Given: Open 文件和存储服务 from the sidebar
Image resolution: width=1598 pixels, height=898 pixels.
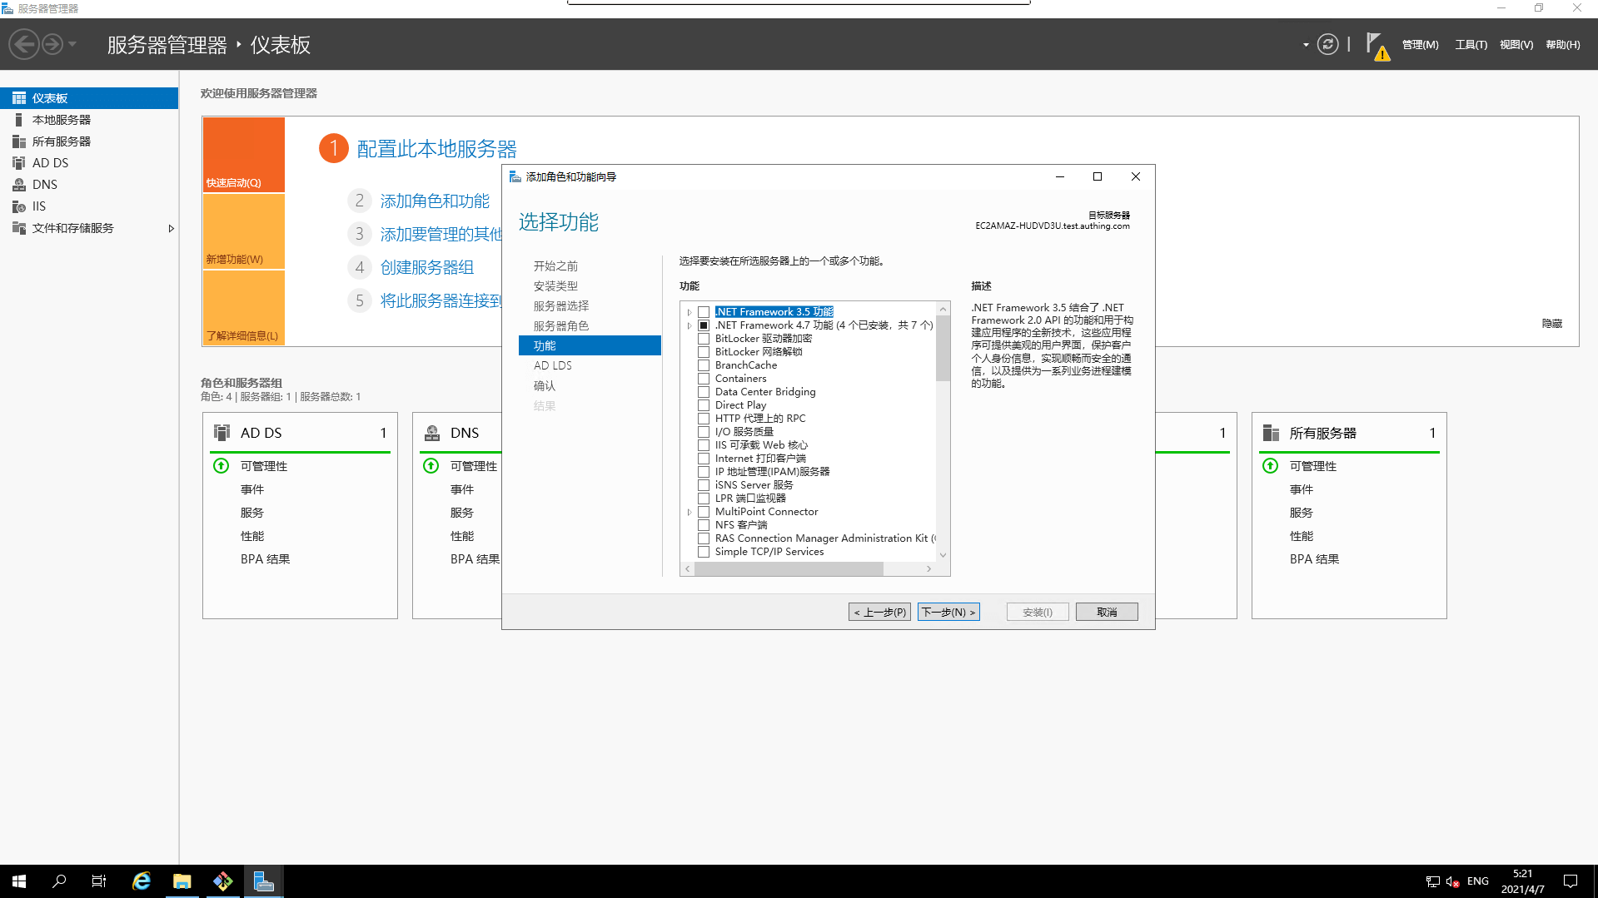Looking at the screenshot, I should coord(75,227).
